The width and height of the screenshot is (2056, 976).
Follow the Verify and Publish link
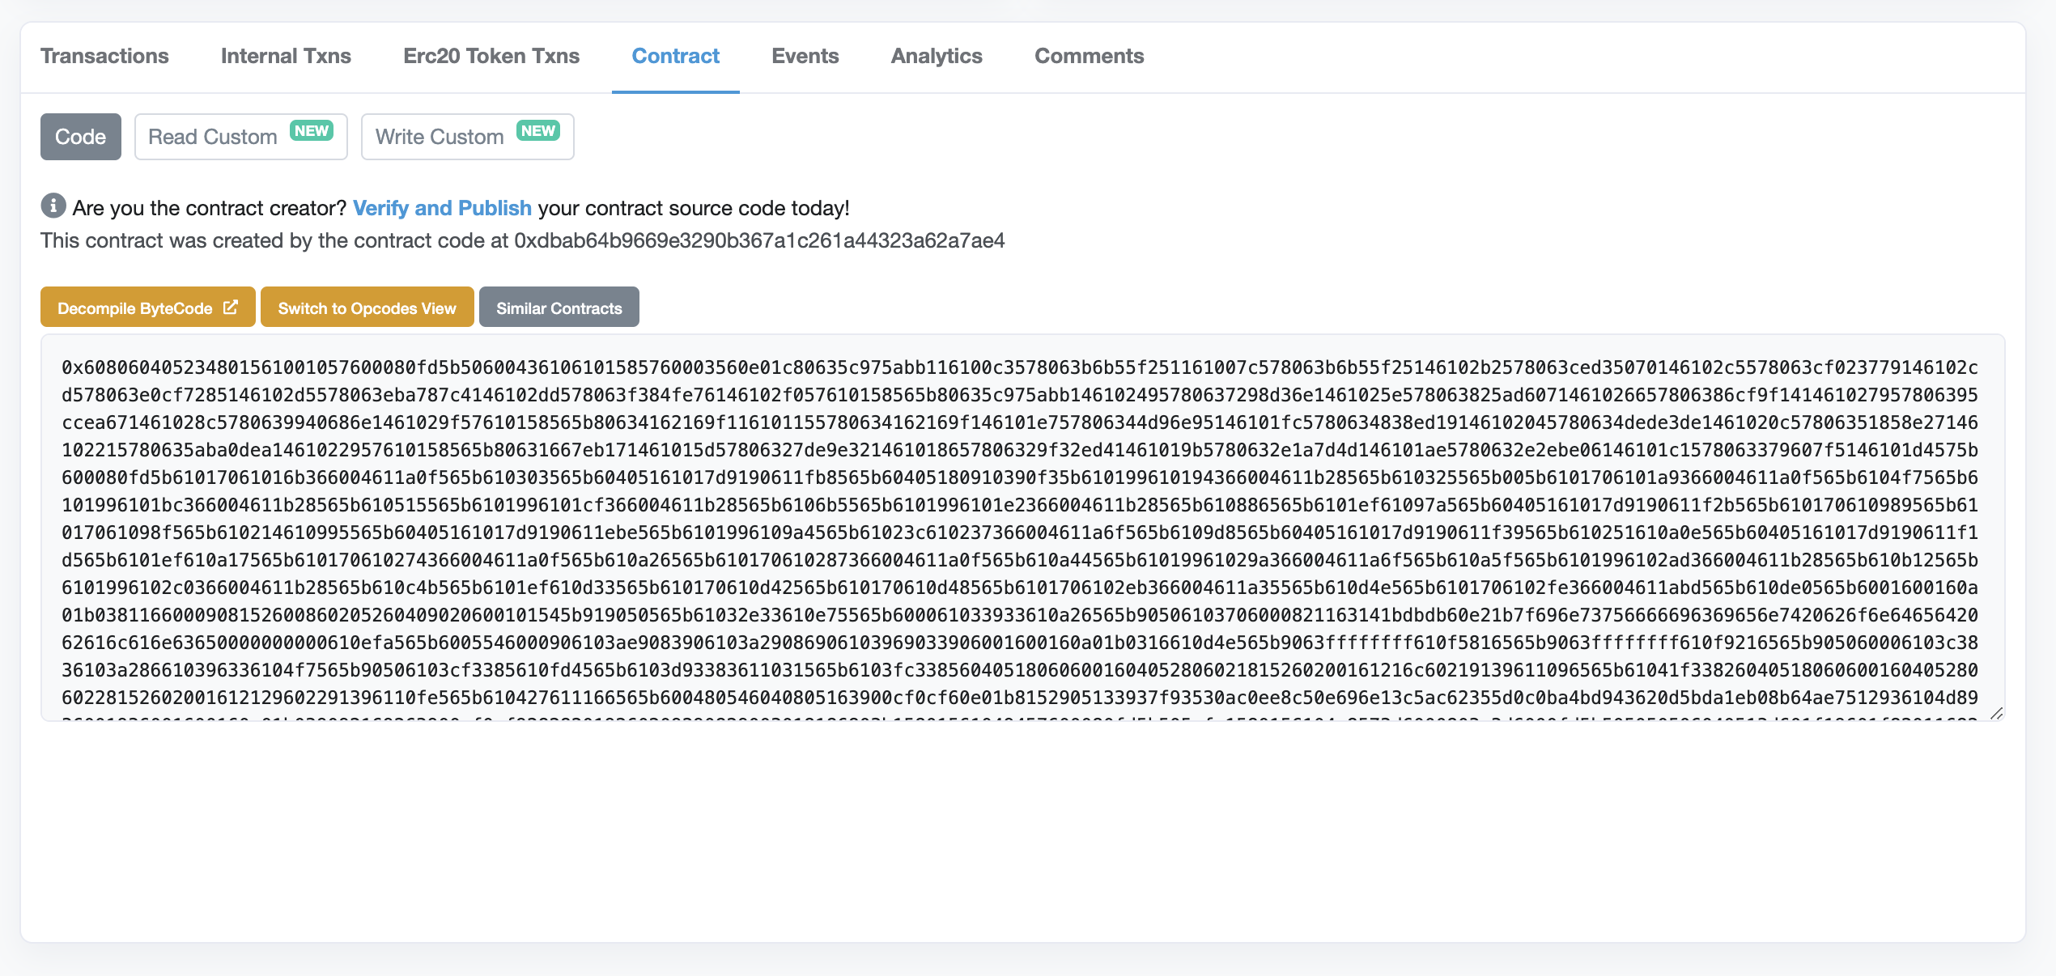click(x=442, y=208)
